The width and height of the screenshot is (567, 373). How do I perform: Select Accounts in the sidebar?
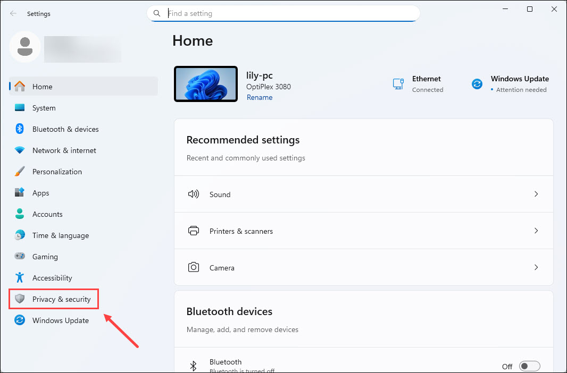click(47, 214)
